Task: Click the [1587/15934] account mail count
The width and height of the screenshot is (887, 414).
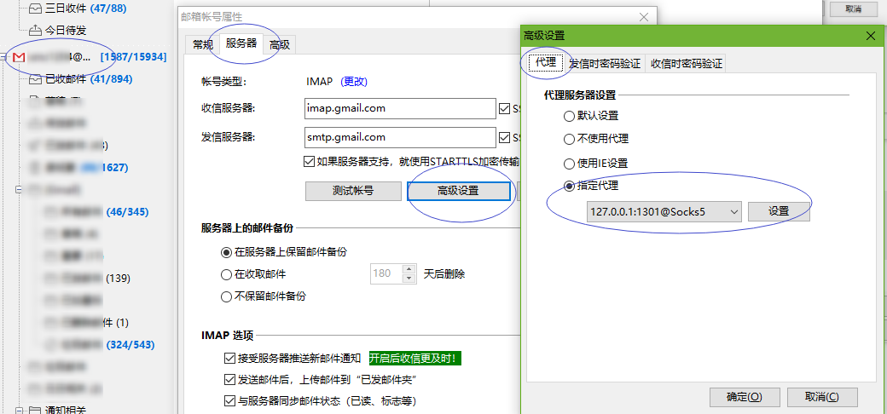Action: click(x=133, y=57)
